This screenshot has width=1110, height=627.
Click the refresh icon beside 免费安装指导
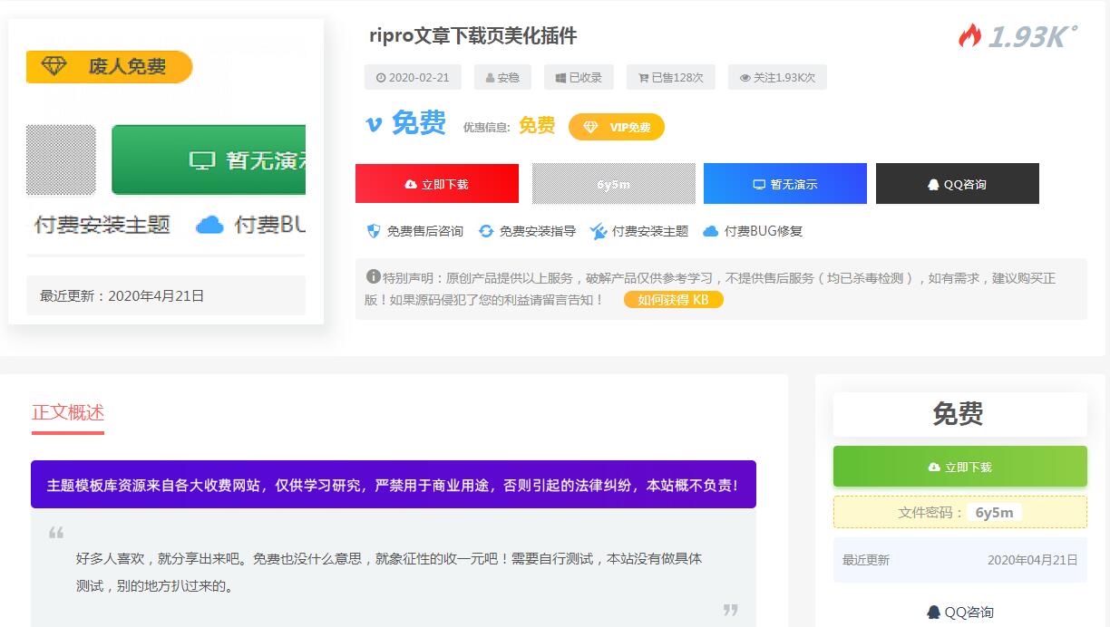[487, 231]
